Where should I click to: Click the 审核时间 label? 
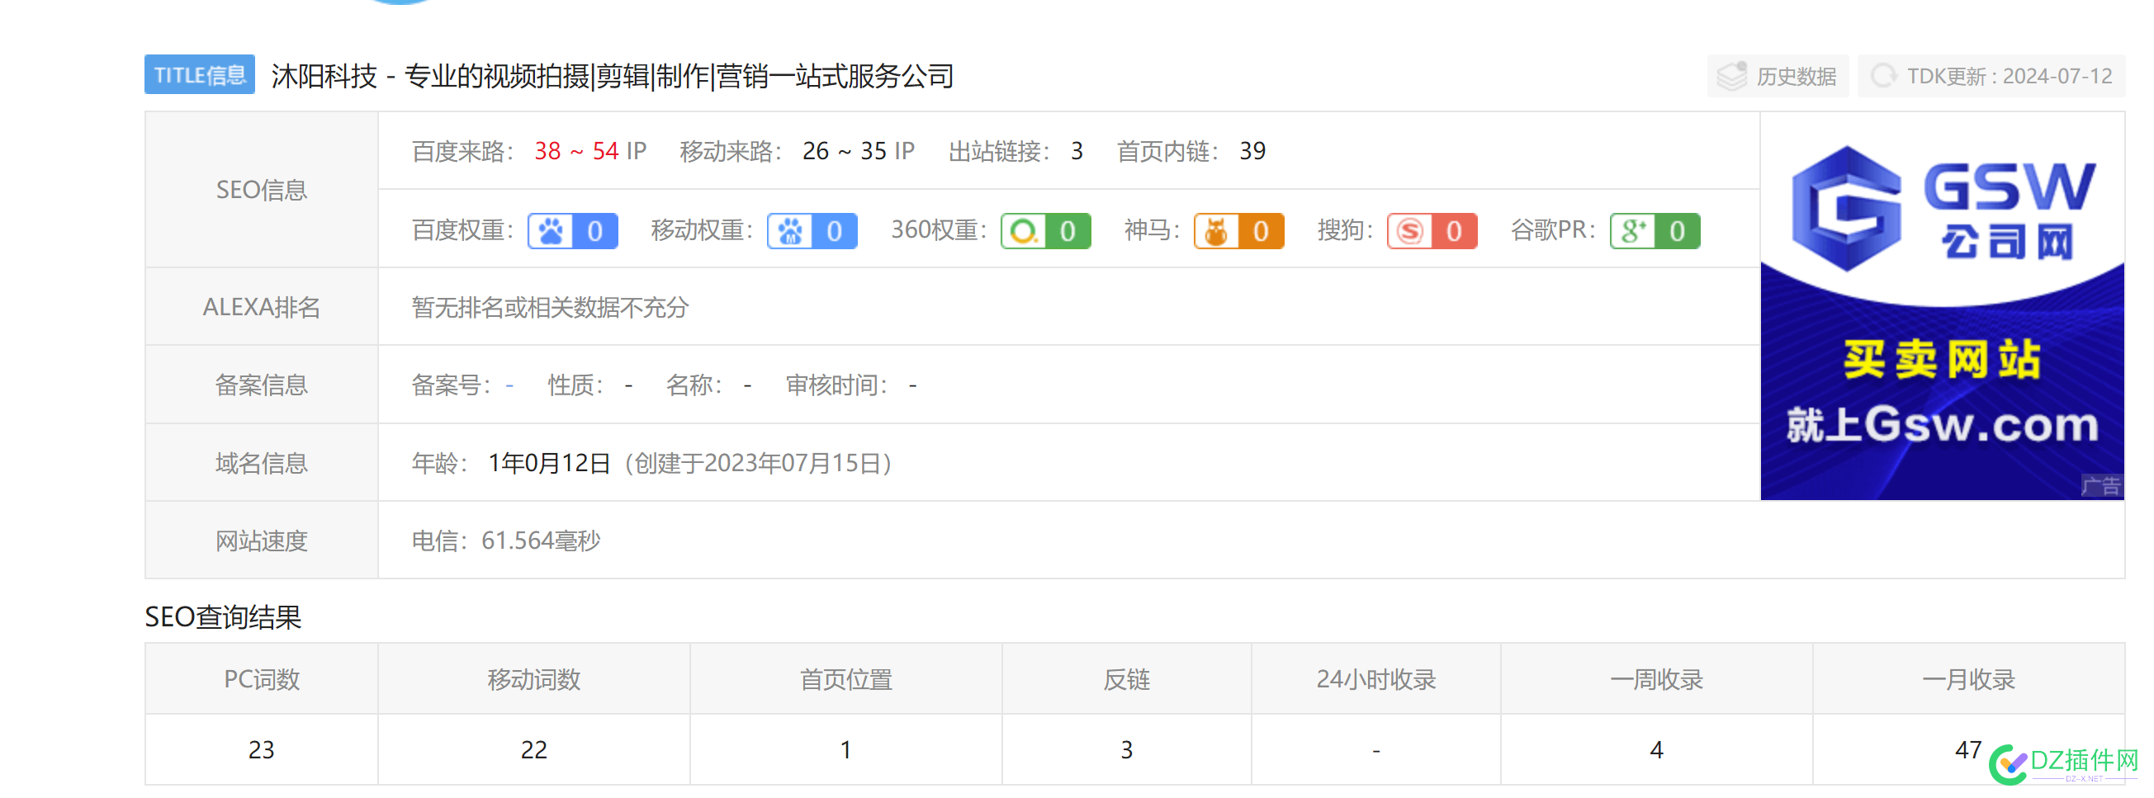[x=836, y=385]
